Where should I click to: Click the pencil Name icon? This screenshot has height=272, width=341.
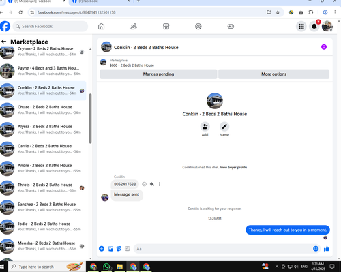pyautogui.click(x=224, y=127)
